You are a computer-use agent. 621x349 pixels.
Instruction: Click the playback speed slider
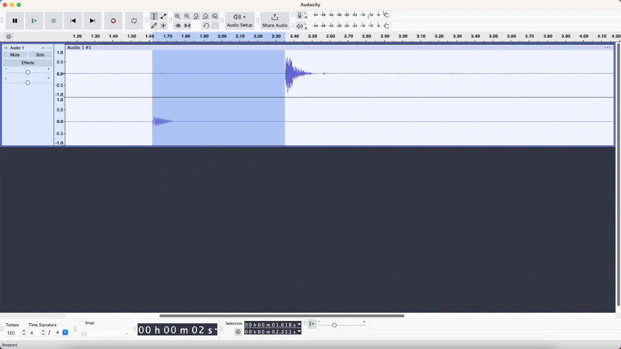point(334,325)
